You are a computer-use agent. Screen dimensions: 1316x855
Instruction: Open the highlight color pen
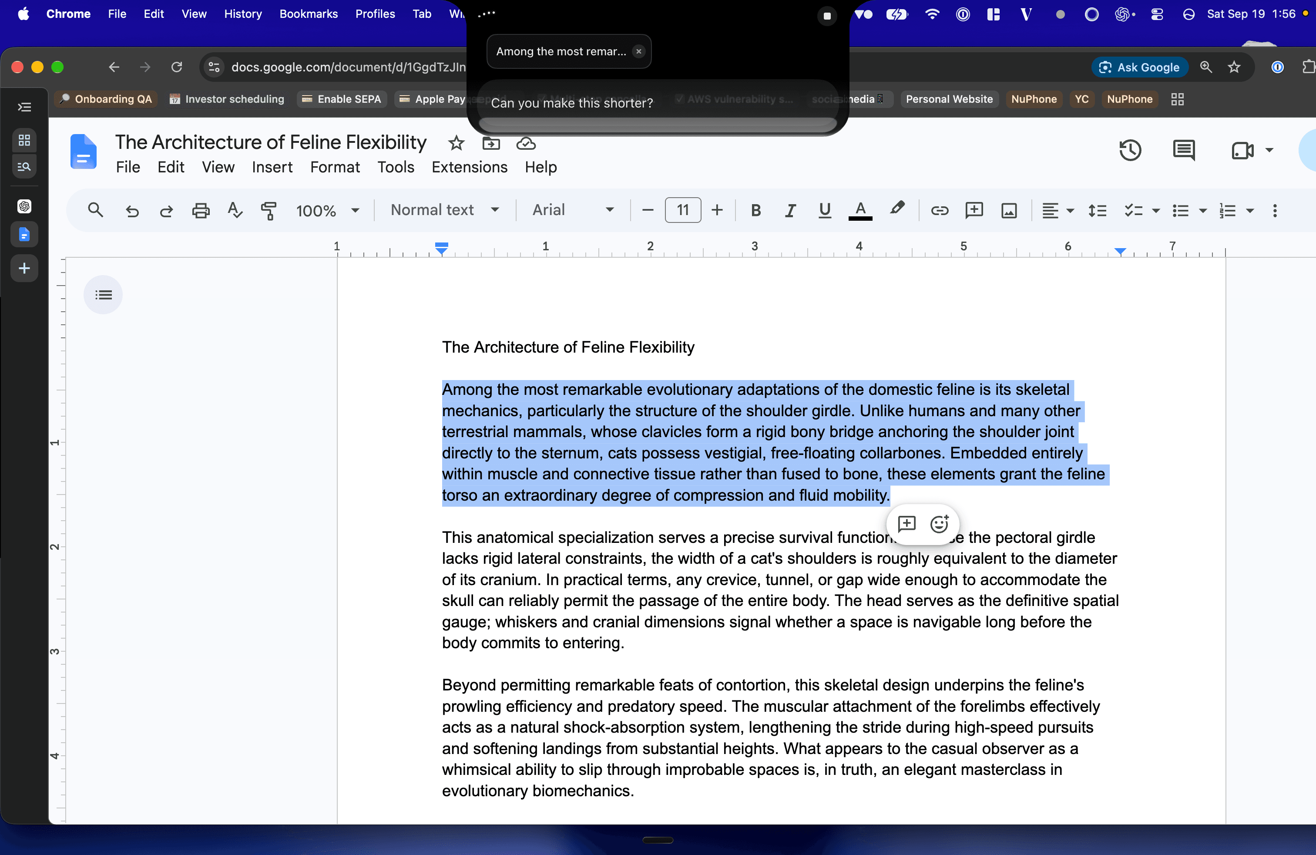point(897,209)
